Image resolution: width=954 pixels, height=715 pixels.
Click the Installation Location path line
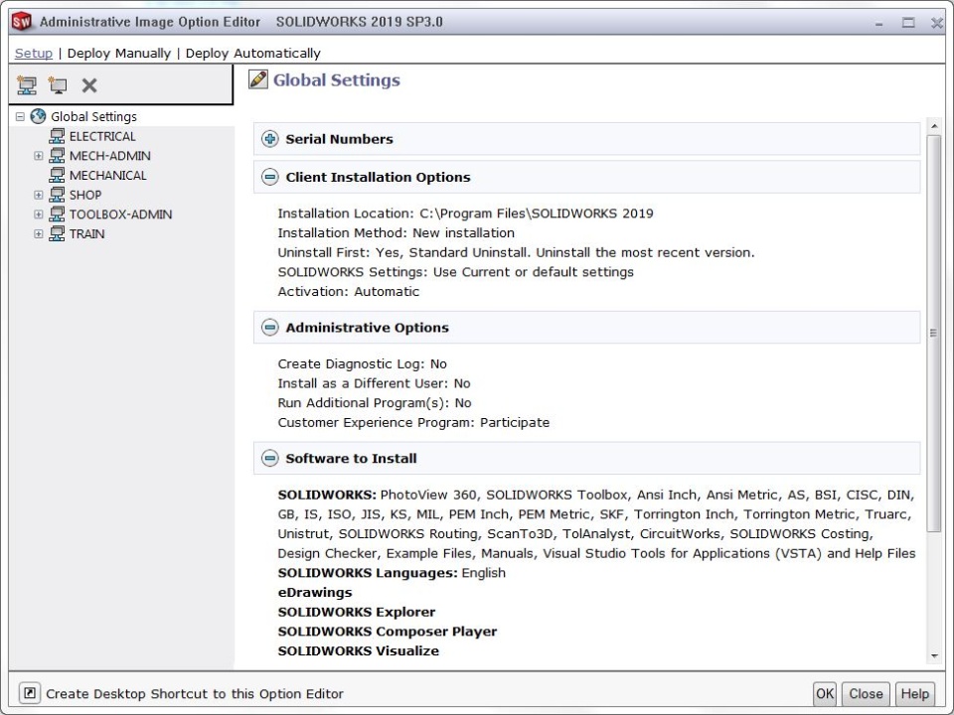click(465, 214)
